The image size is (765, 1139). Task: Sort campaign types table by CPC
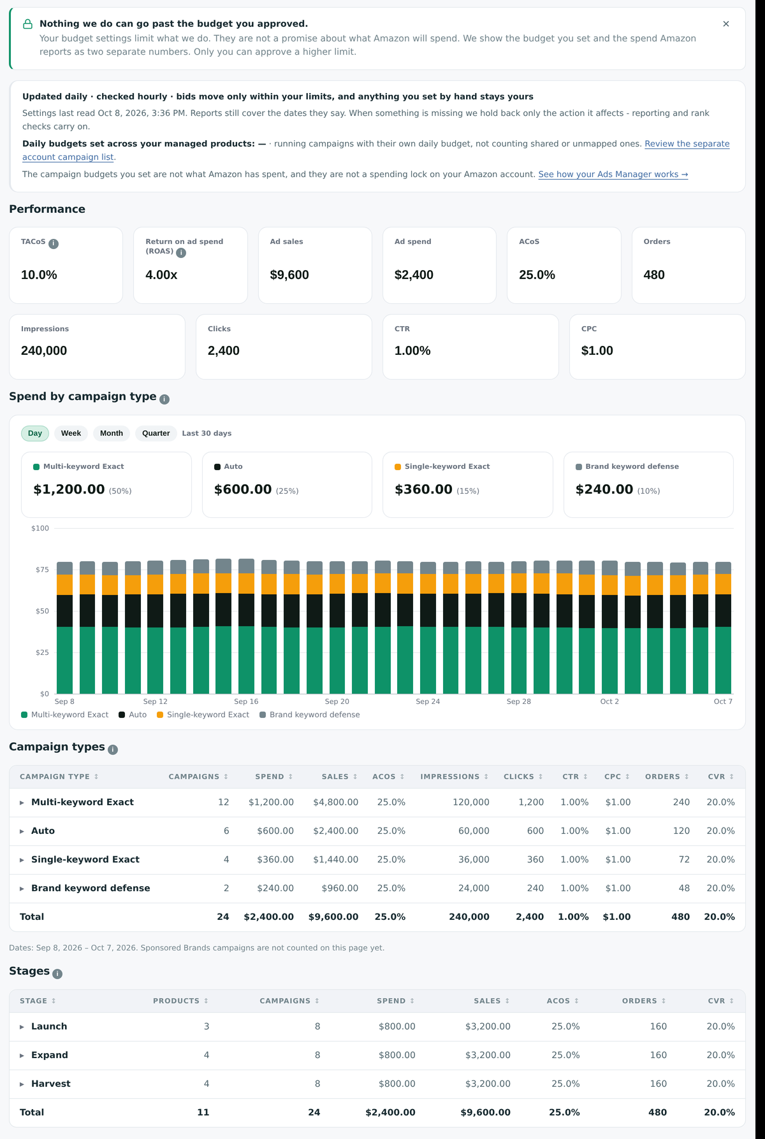click(617, 777)
